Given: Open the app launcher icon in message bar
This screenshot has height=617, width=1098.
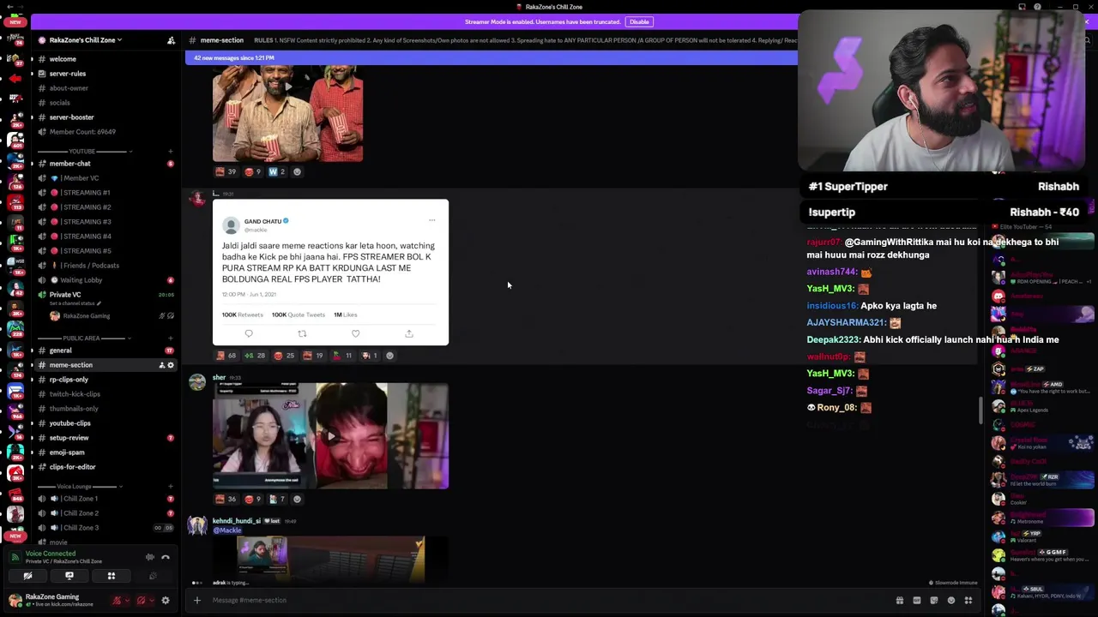Looking at the screenshot, I should pyautogui.click(x=968, y=601).
